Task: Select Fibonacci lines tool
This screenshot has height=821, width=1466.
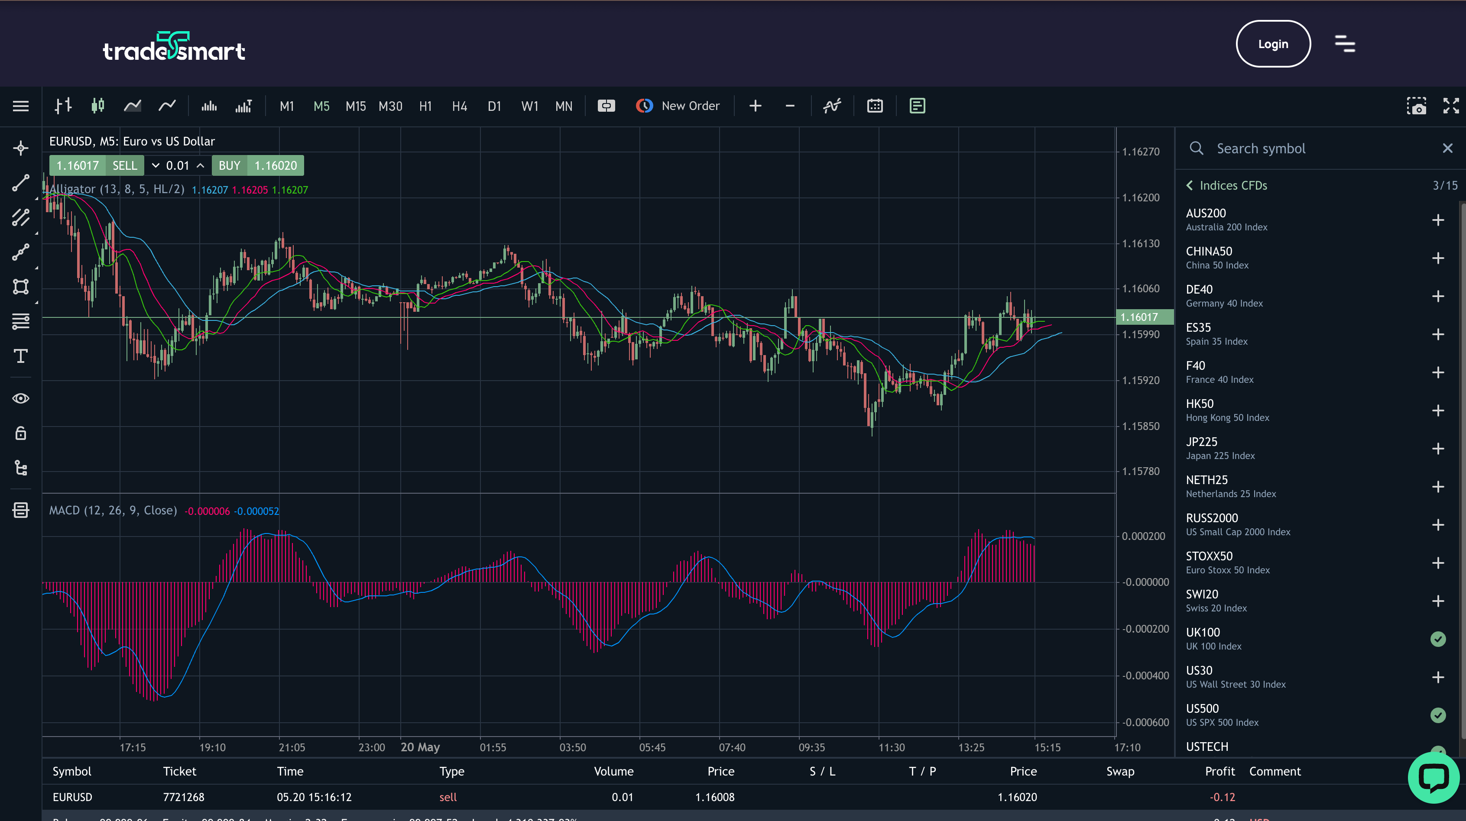Action: (x=21, y=321)
